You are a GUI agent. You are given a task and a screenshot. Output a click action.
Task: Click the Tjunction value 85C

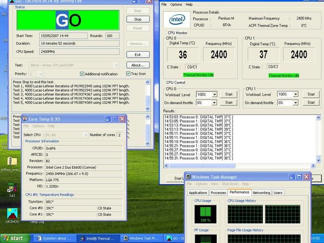coord(83,202)
